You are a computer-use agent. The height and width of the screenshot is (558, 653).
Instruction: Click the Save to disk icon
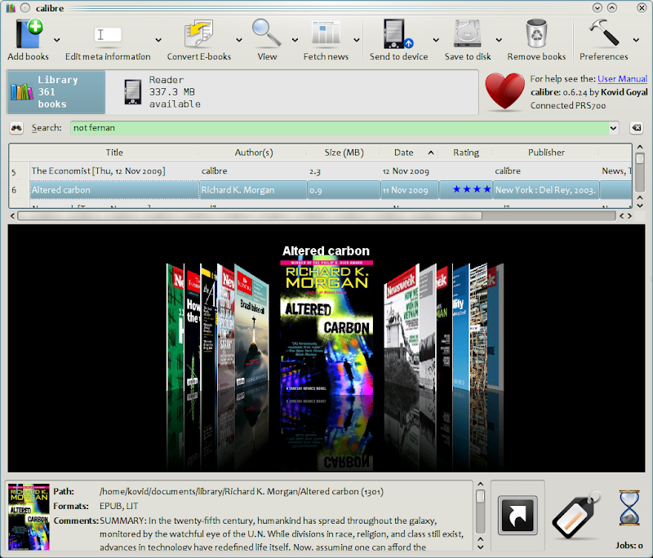tap(467, 34)
